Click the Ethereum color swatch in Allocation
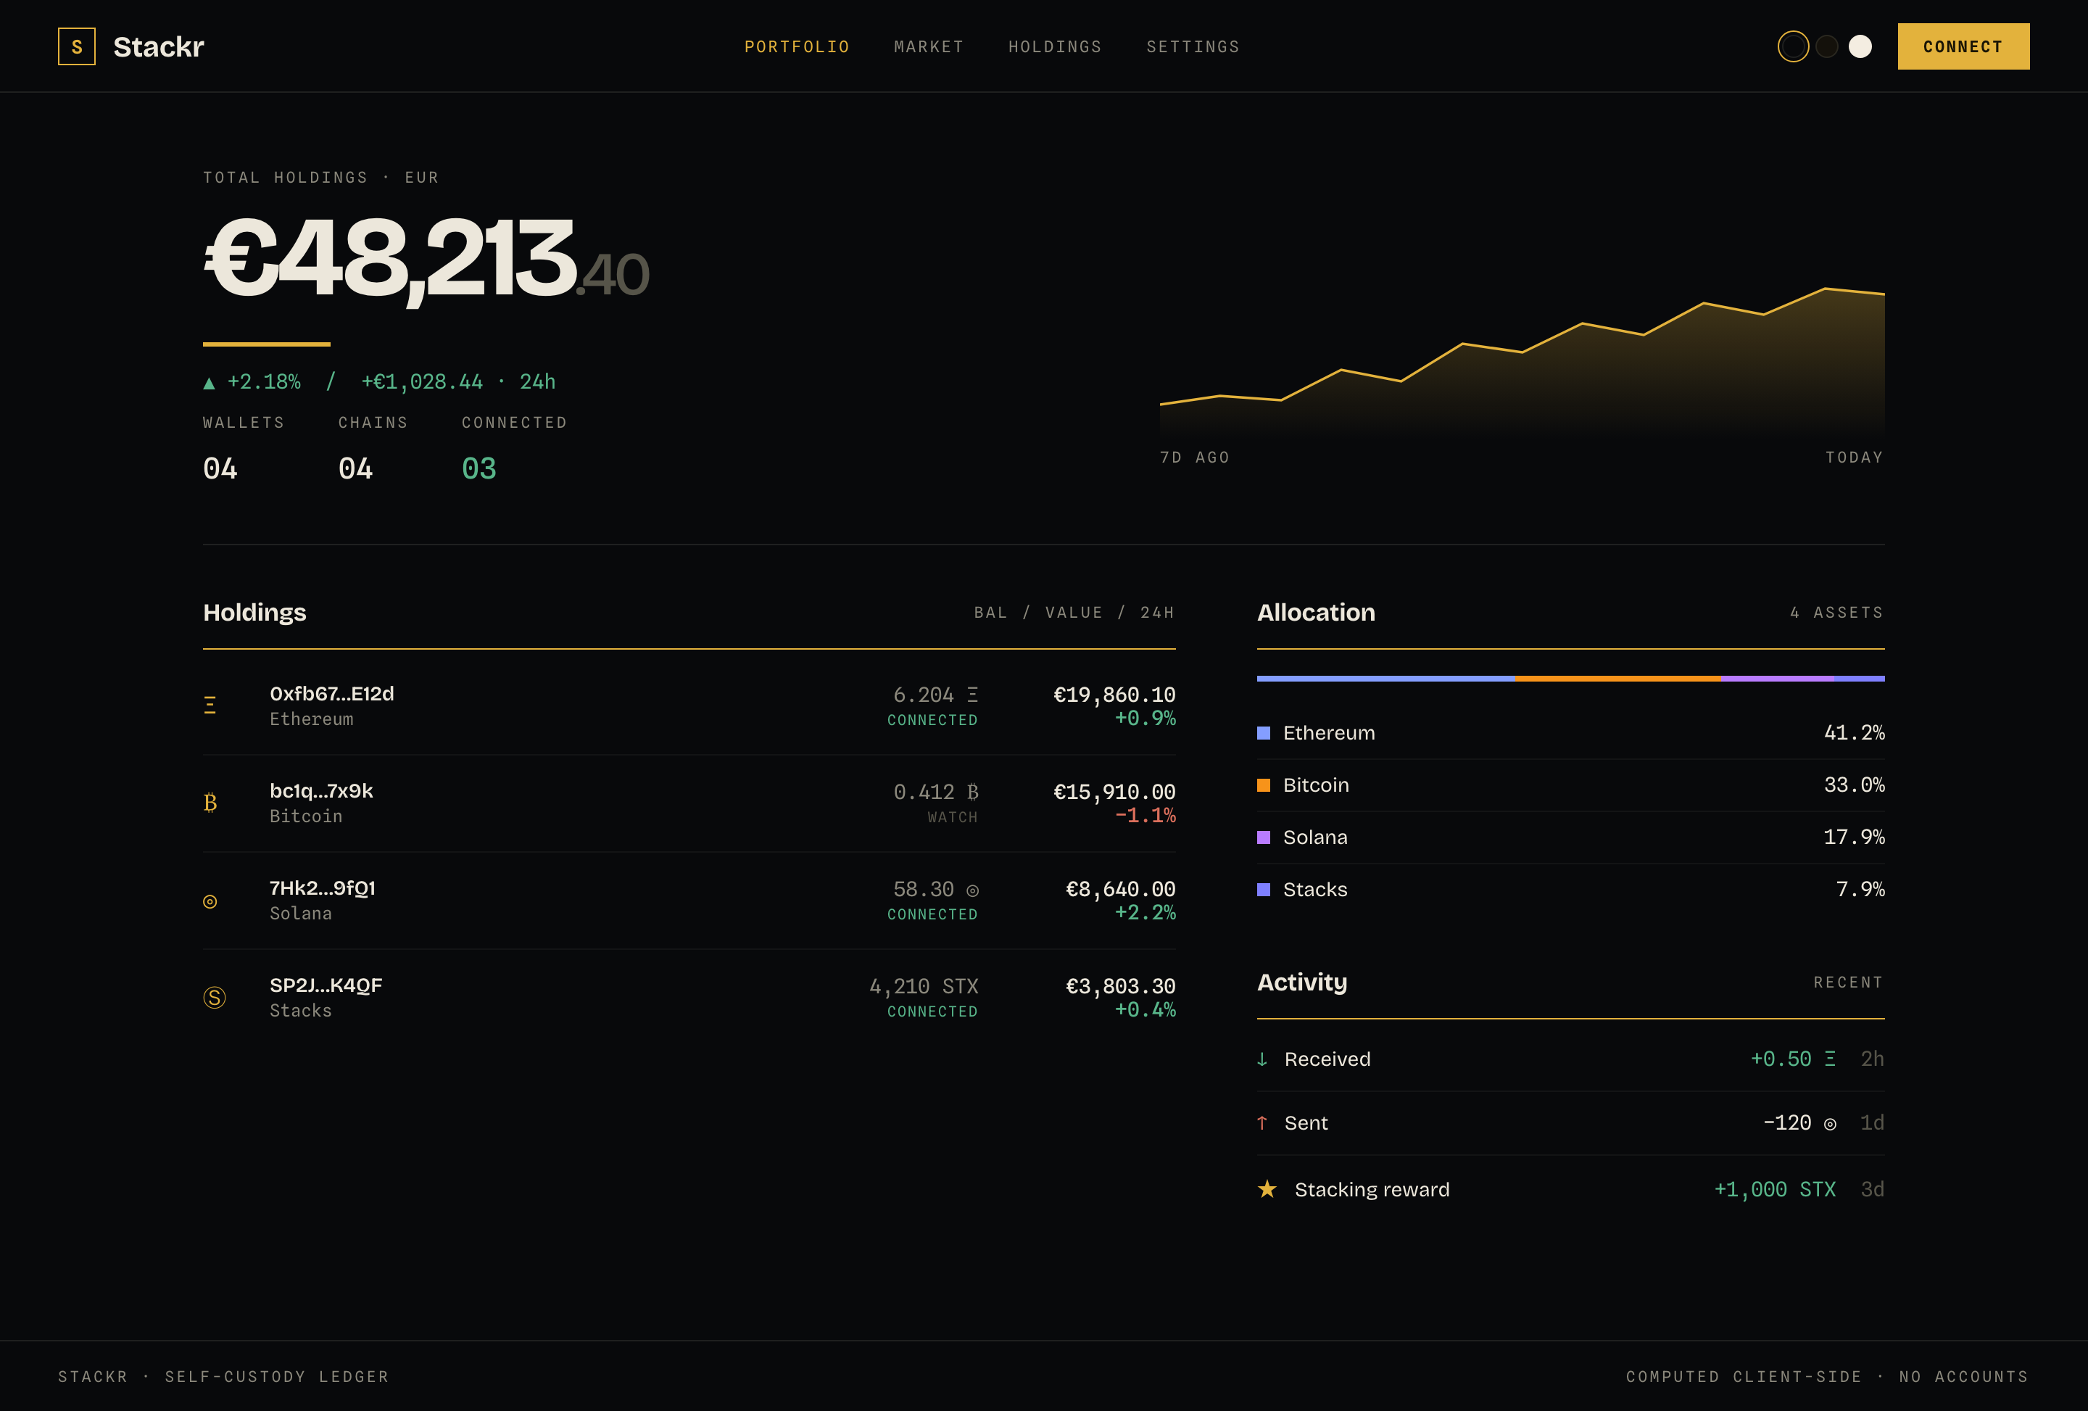The image size is (2088, 1411). pyautogui.click(x=1263, y=733)
